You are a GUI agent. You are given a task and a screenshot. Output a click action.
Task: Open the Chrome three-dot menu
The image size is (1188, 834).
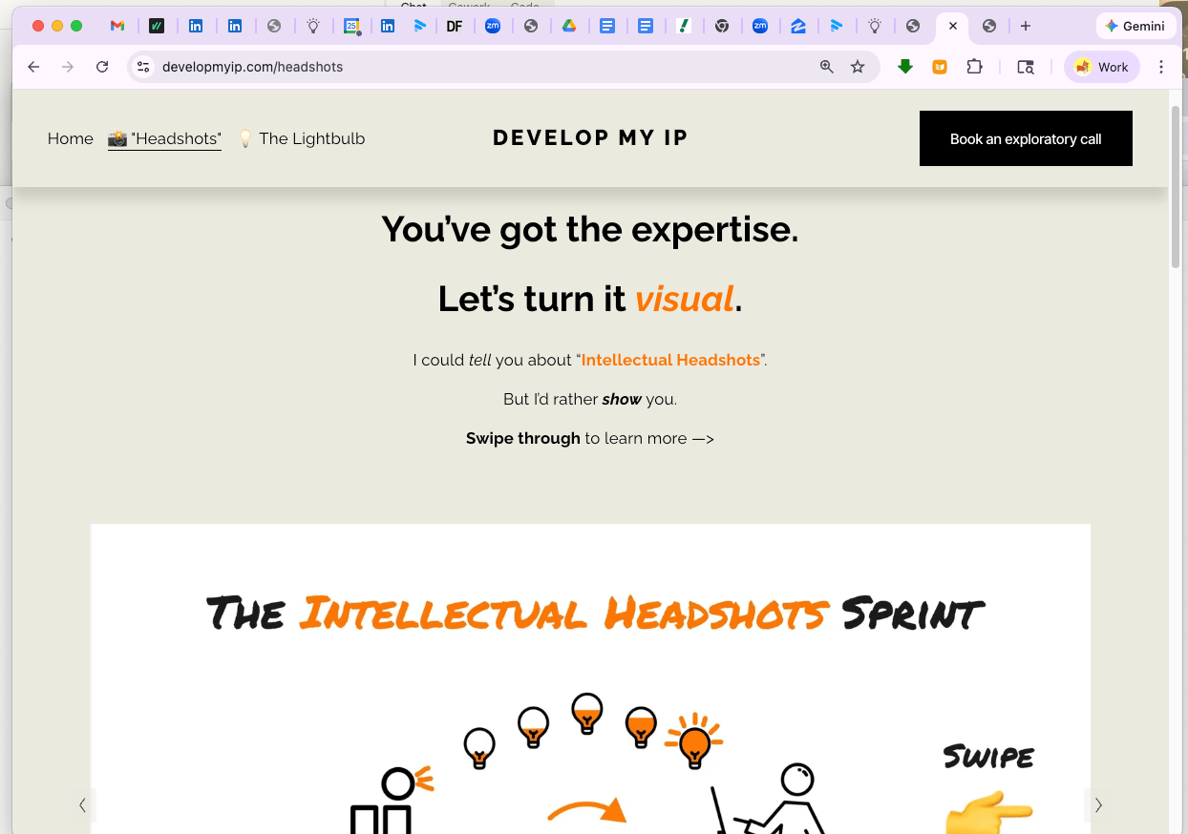point(1161,67)
